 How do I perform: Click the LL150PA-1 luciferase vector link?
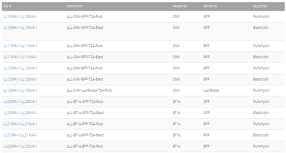point(11,91)
